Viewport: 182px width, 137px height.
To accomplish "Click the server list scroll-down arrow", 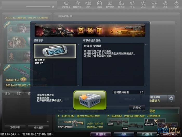I will click(176, 92).
